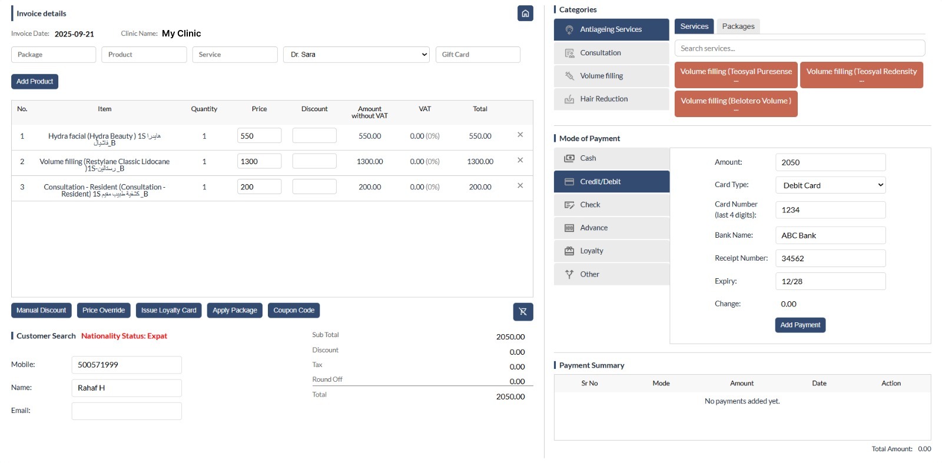Click the Credit/Debit card icon
The height and width of the screenshot is (463, 942).
point(569,182)
